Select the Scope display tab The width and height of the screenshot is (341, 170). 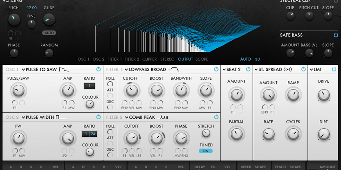202,59
